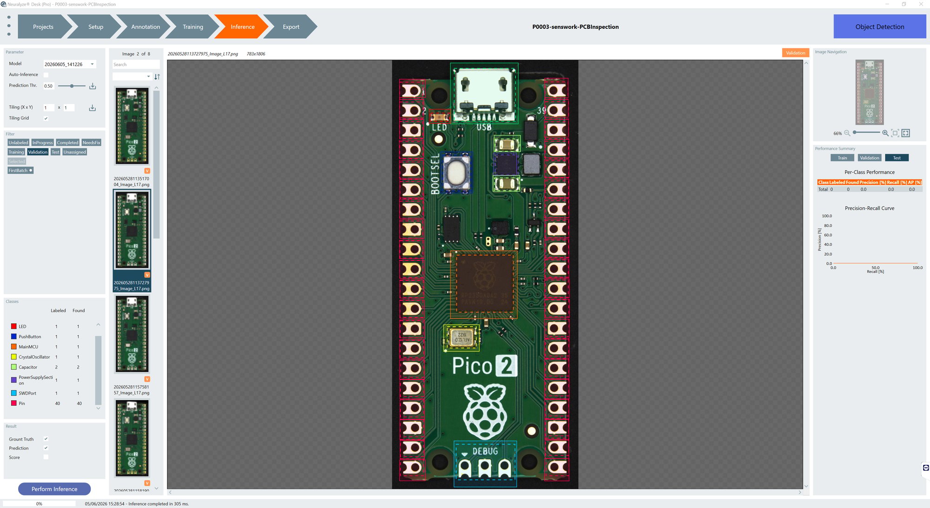Click the classes list up arrow
The width and height of the screenshot is (930, 508).
coord(98,324)
